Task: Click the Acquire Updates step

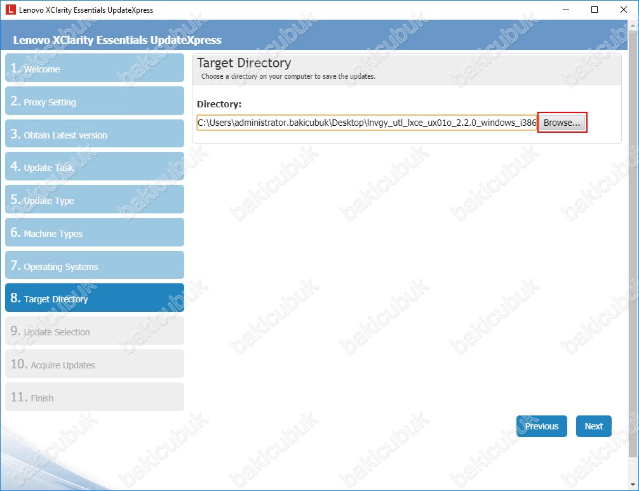Action: click(x=94, y=365)
